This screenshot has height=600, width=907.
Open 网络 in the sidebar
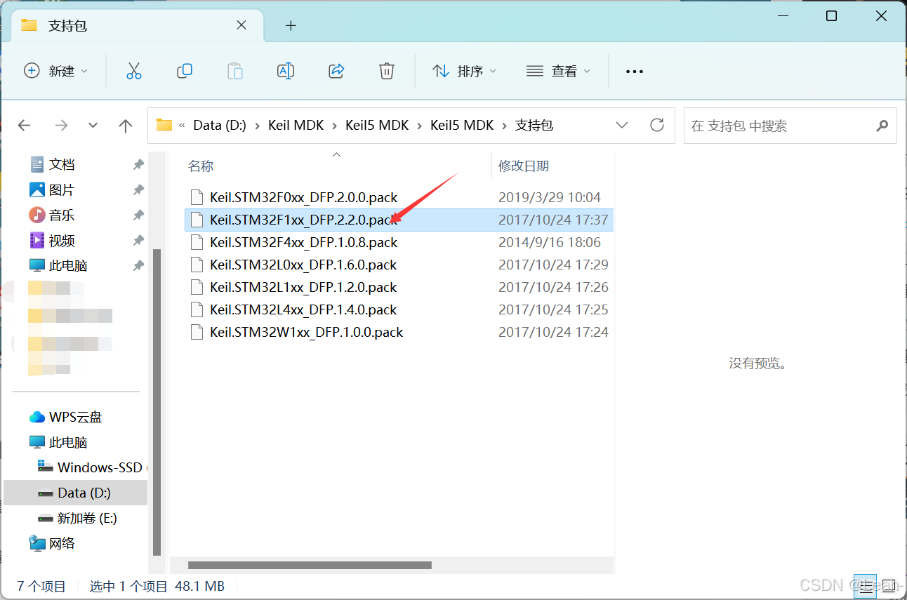tap(62, 543)
